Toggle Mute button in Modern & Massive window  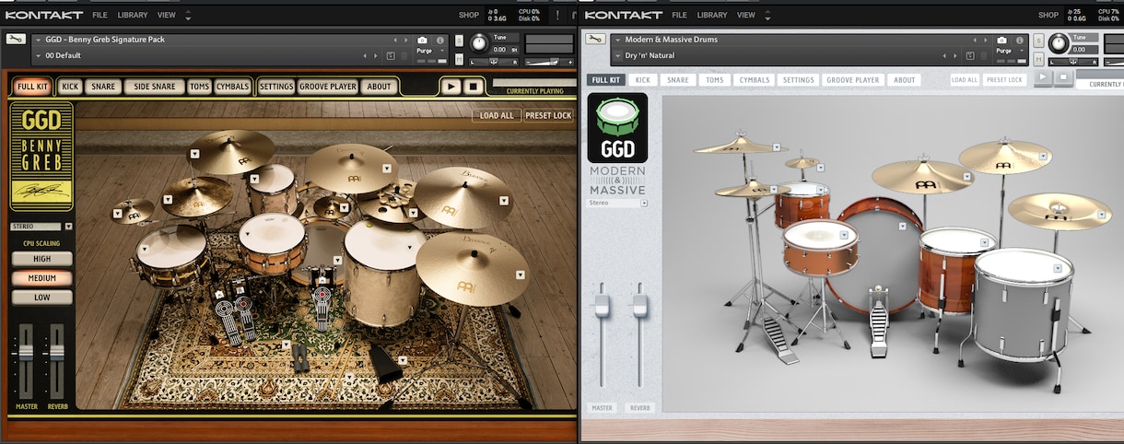1038,59
